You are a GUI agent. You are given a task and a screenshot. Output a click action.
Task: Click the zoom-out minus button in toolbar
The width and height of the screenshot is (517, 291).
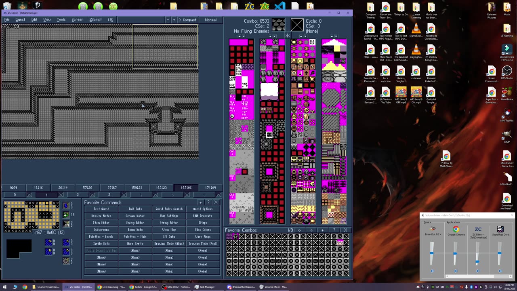pyautogui.click(x=168, y=20)
